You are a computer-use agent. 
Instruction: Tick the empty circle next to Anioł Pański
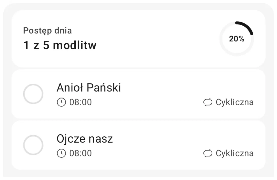pos(34,94)
